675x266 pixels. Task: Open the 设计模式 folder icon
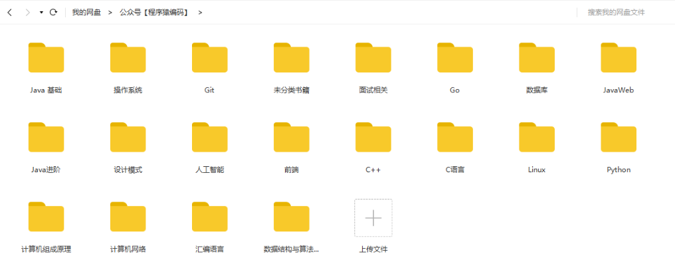pyautogui.click(x=128, y=137)
